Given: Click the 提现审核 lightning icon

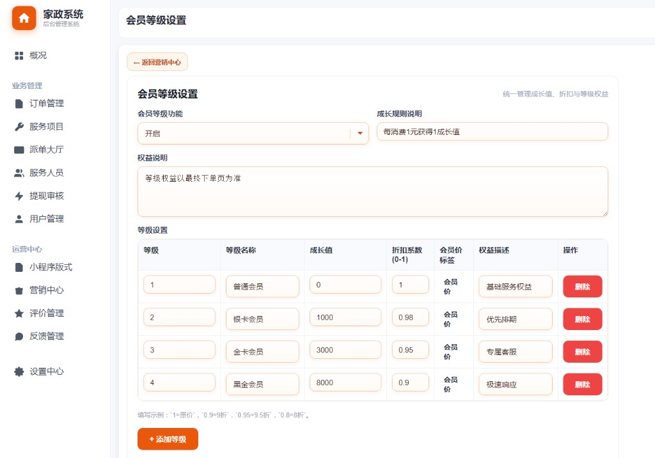Looking at the screenshot, I should tap(19, 196).
